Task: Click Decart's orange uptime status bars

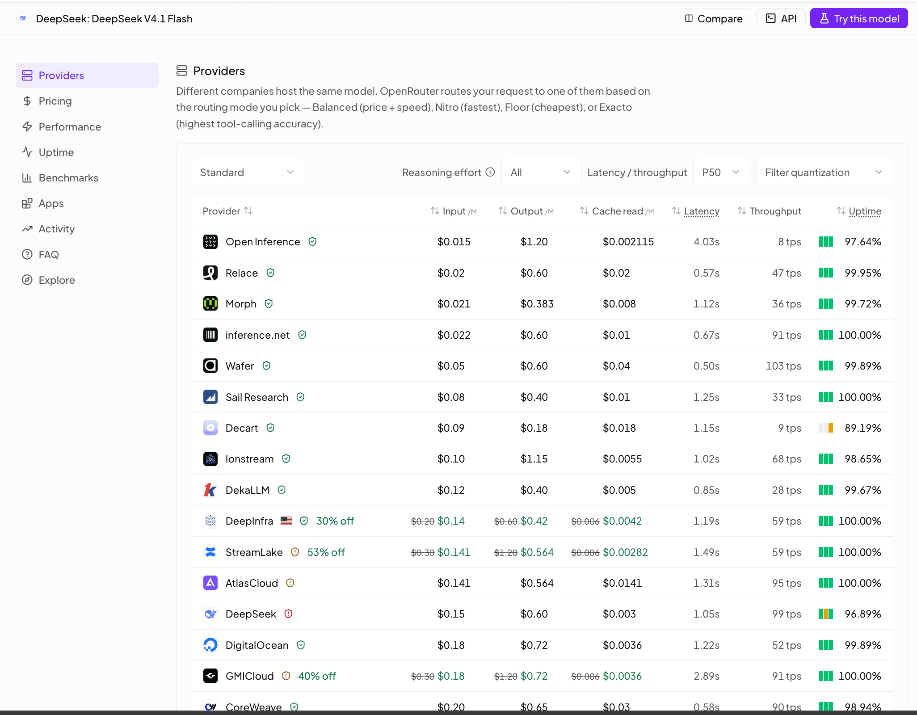Action: [826, 428]
